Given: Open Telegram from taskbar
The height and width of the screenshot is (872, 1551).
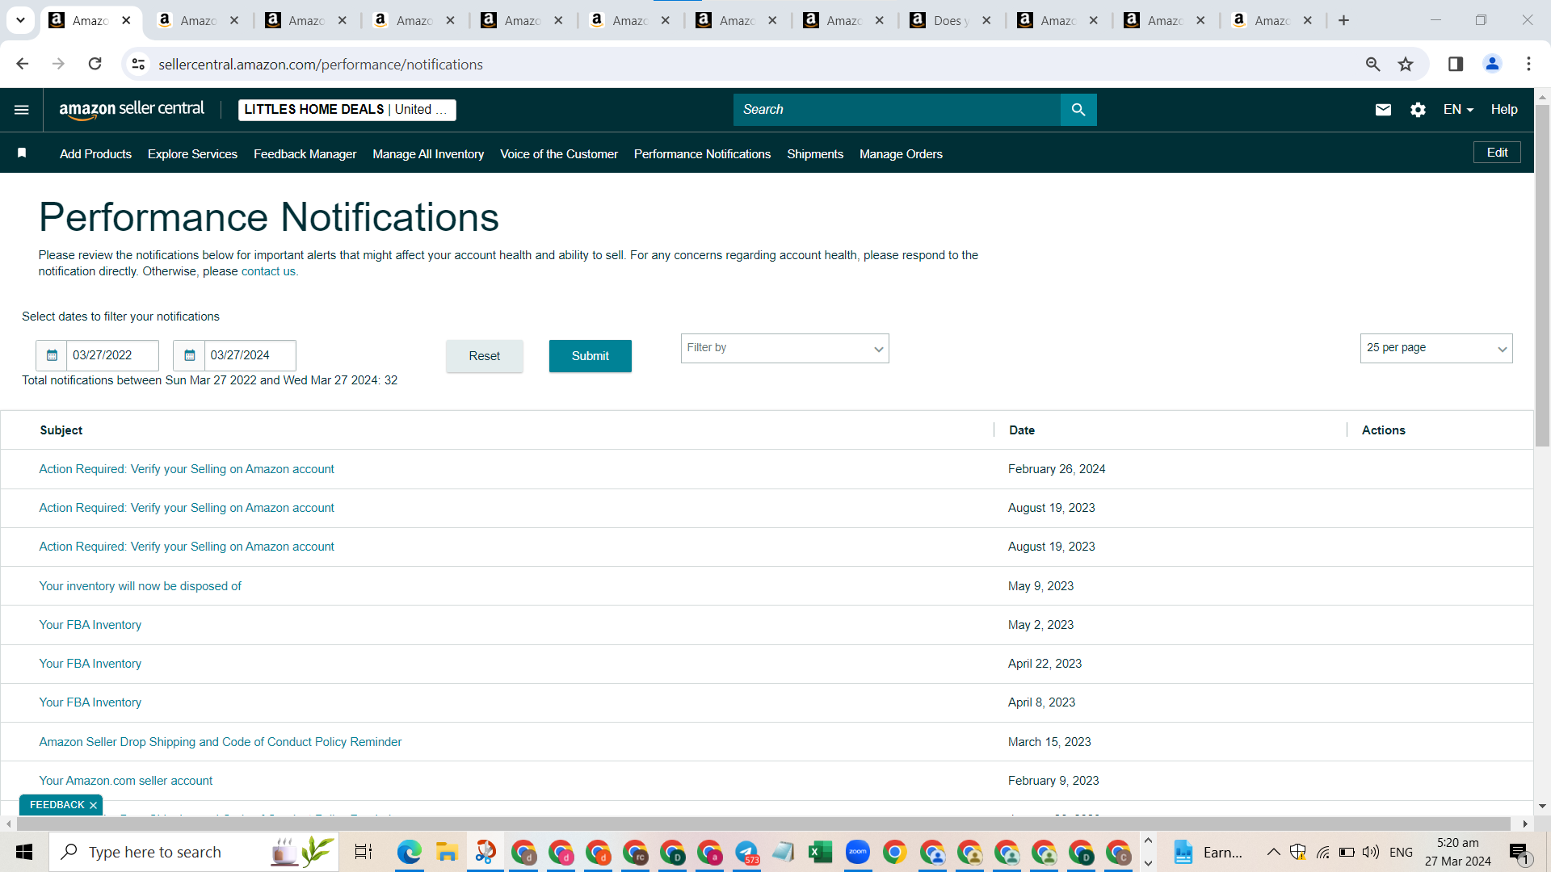Looking at the screenshot, I should point(746,852).
